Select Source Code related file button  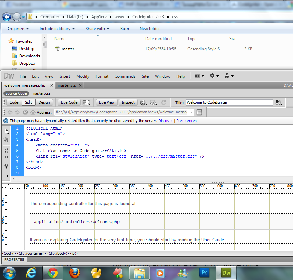16,93
